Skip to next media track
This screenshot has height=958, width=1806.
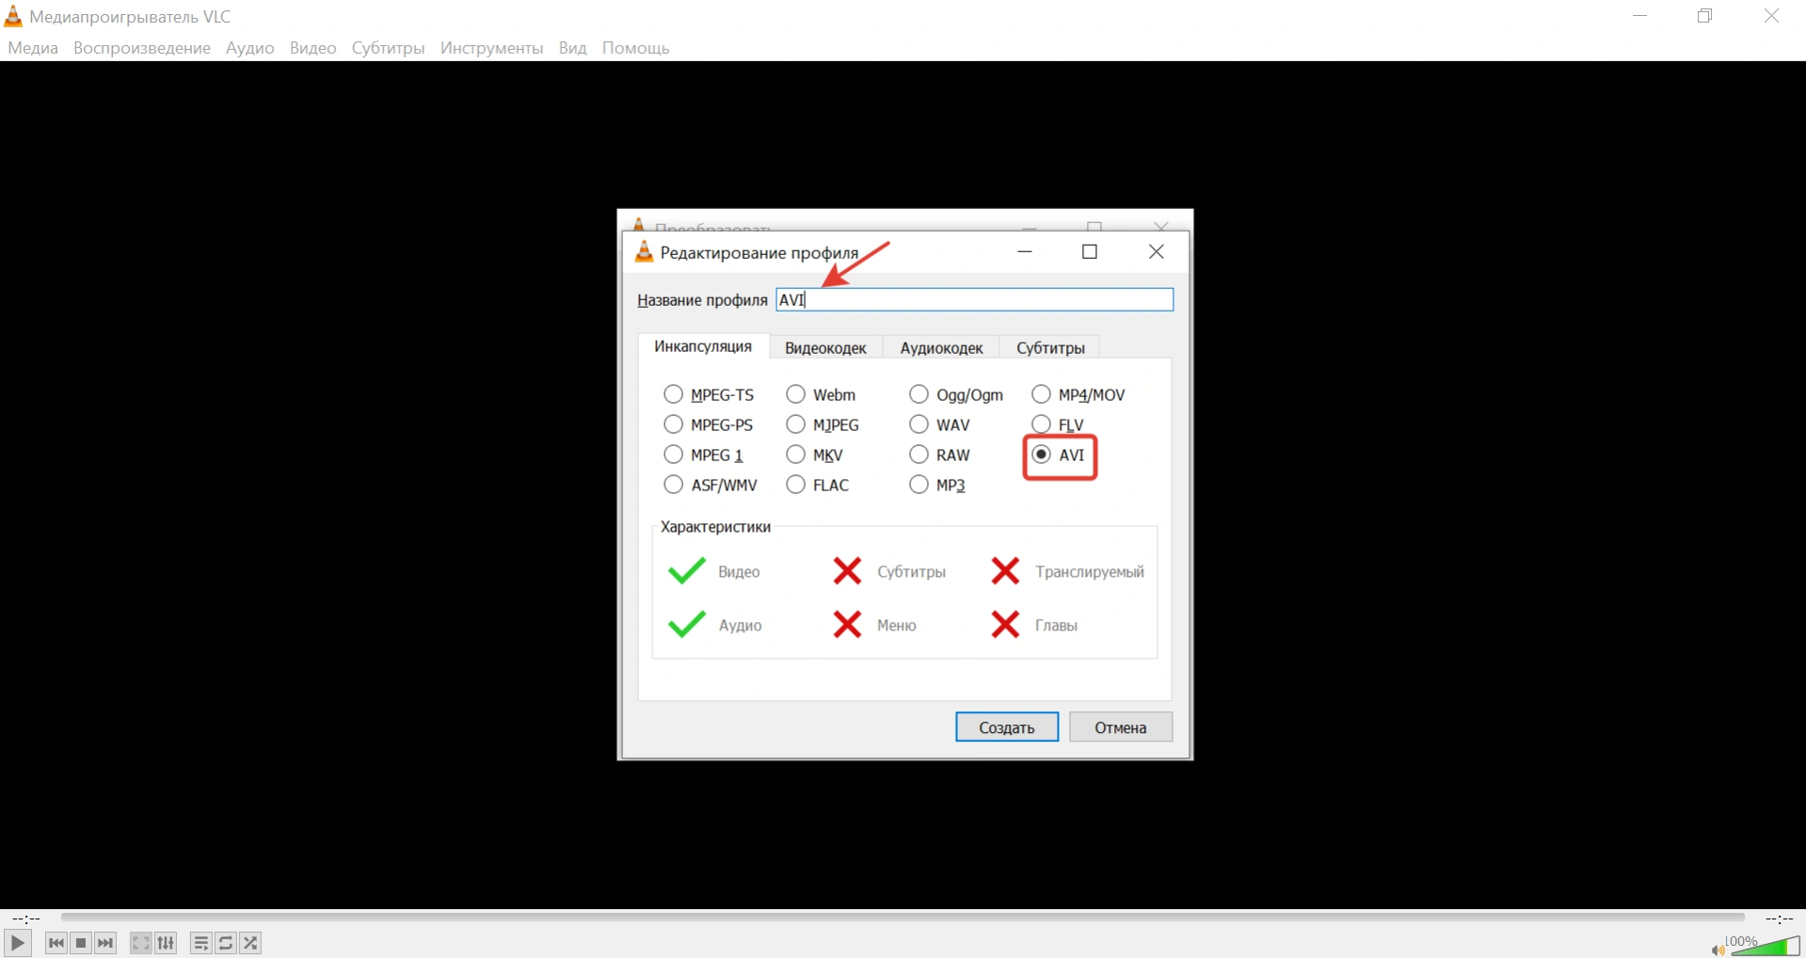(x=105, y=943)
